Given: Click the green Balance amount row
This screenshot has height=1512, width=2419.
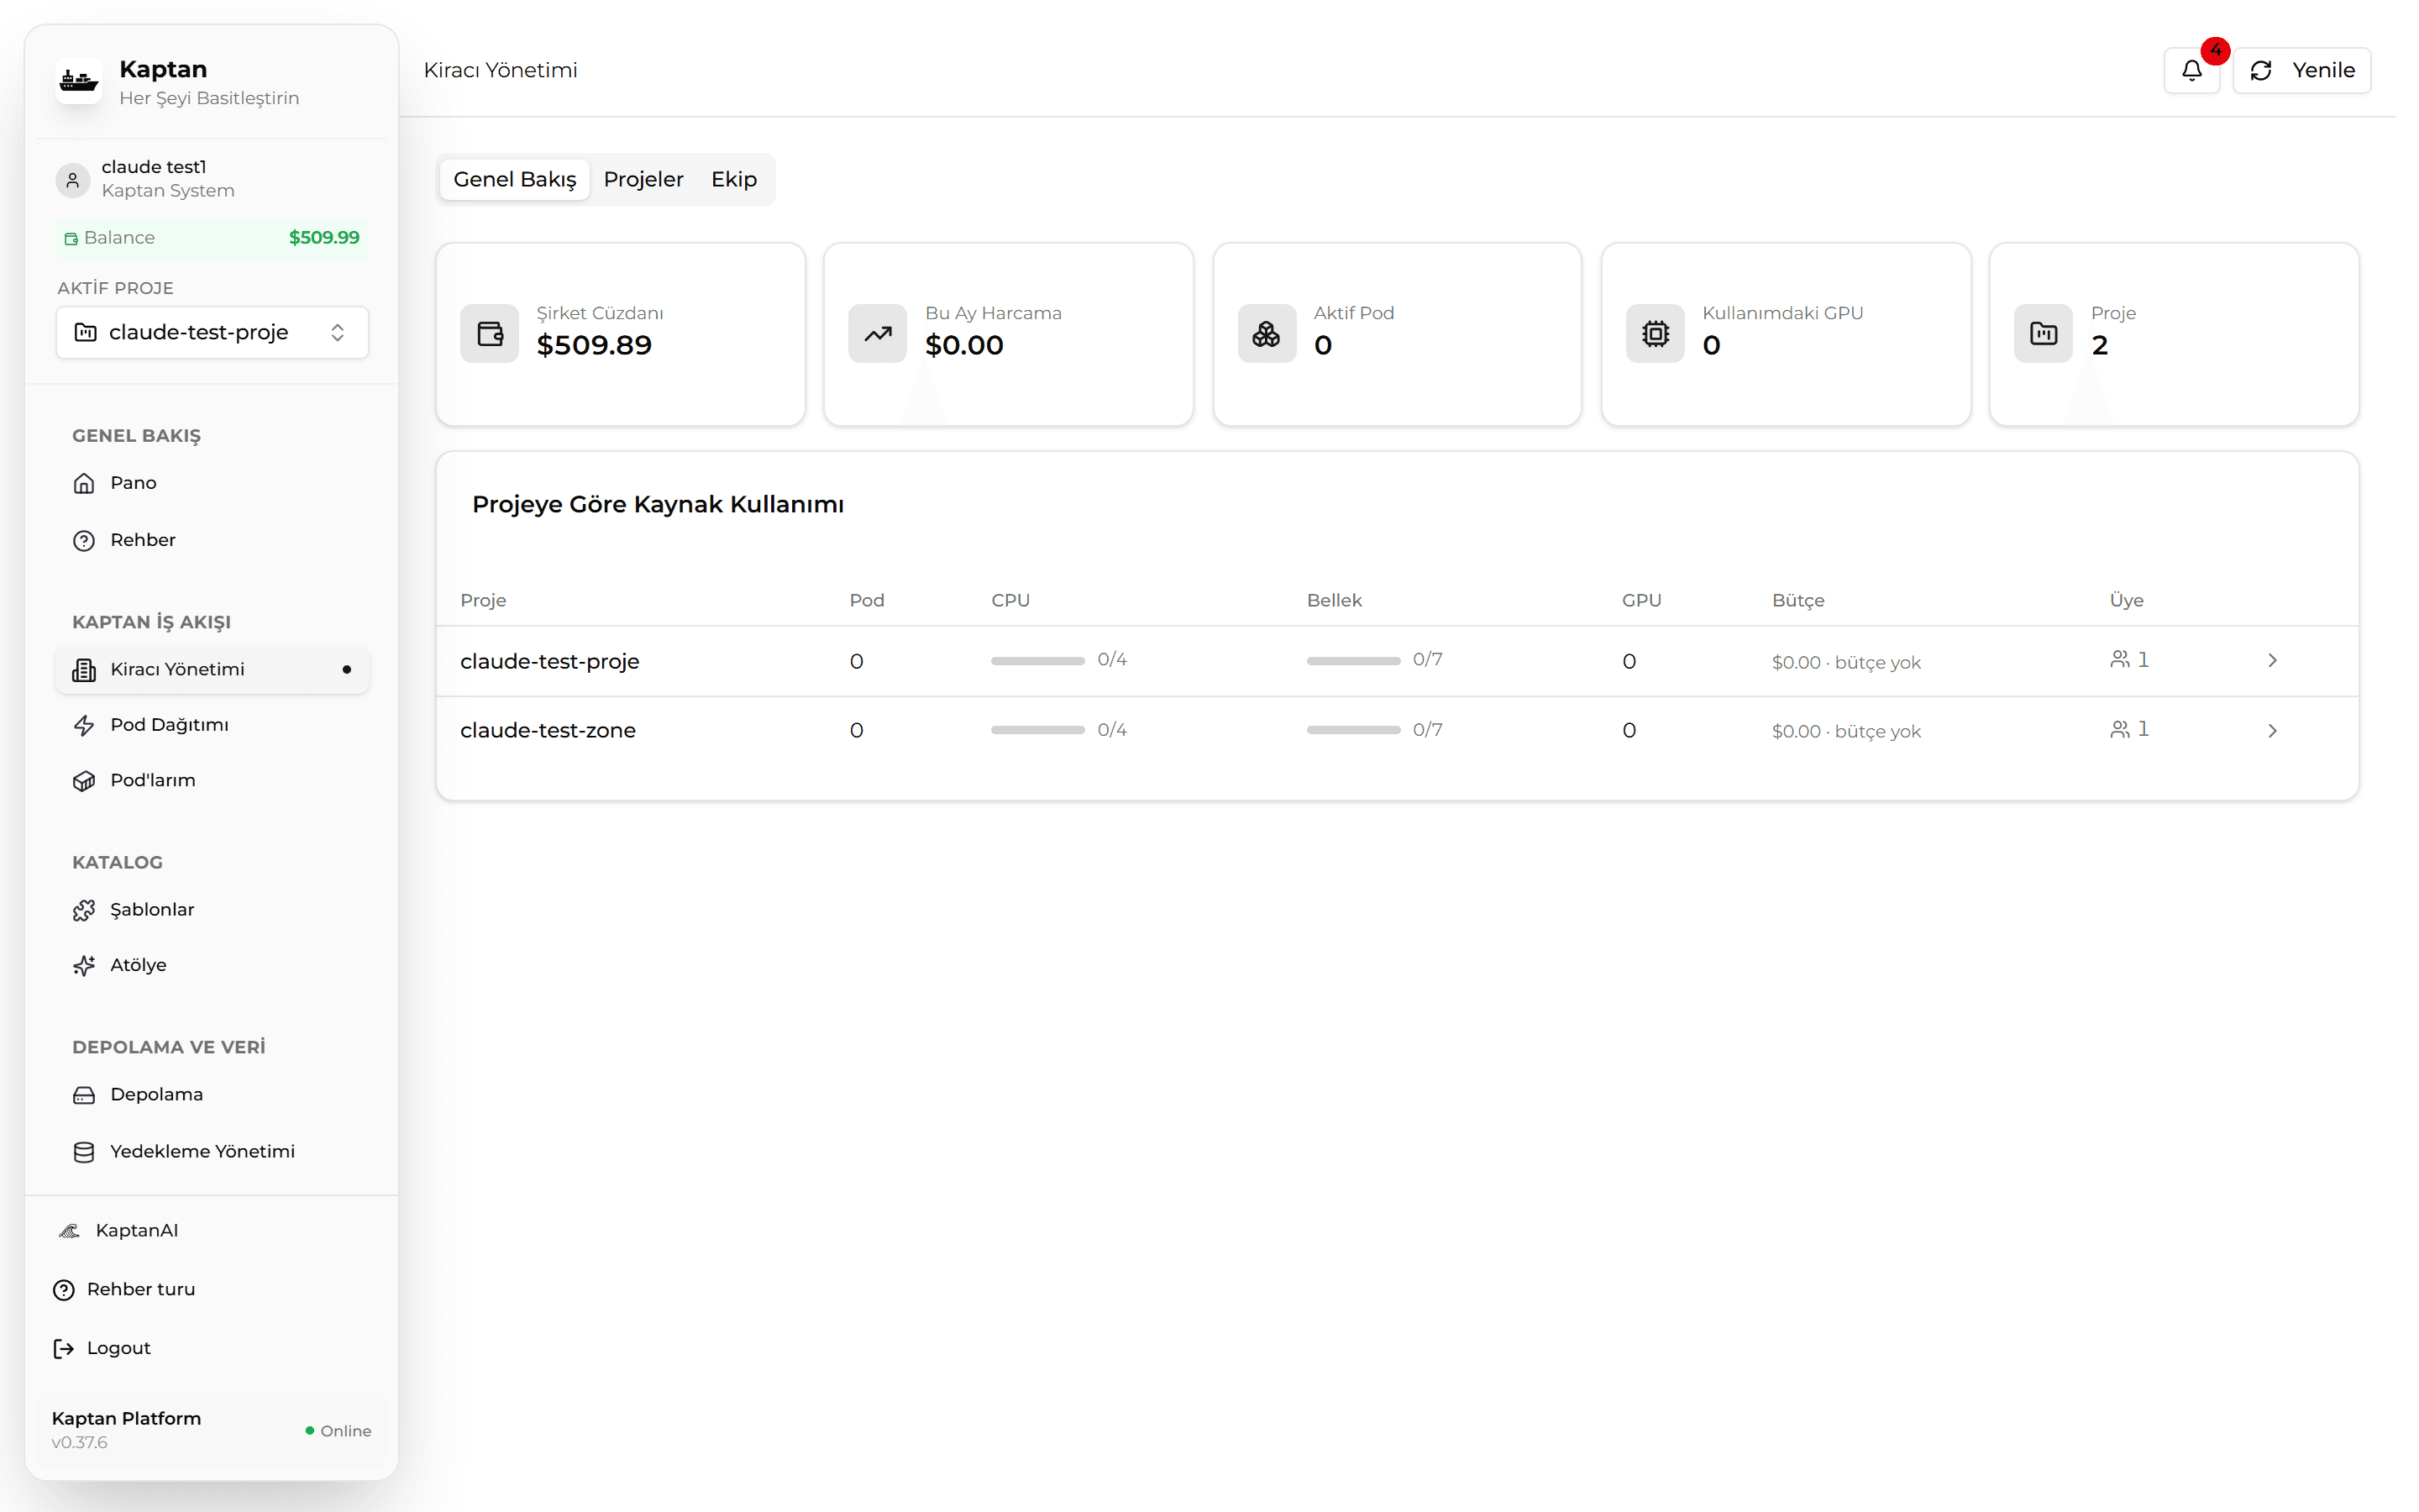Looking at the screenshot, I should click(x=212, y=238).
